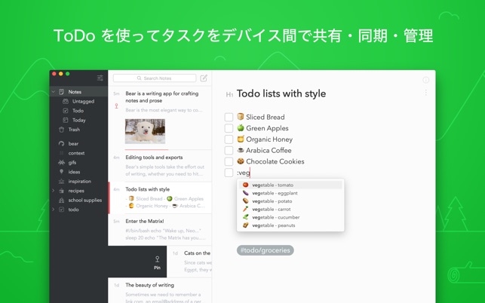Choose vegetable - potato emoji suggestion
This screenshot has height=303, width=485.
pyautogui.click(x=290, y=201)
